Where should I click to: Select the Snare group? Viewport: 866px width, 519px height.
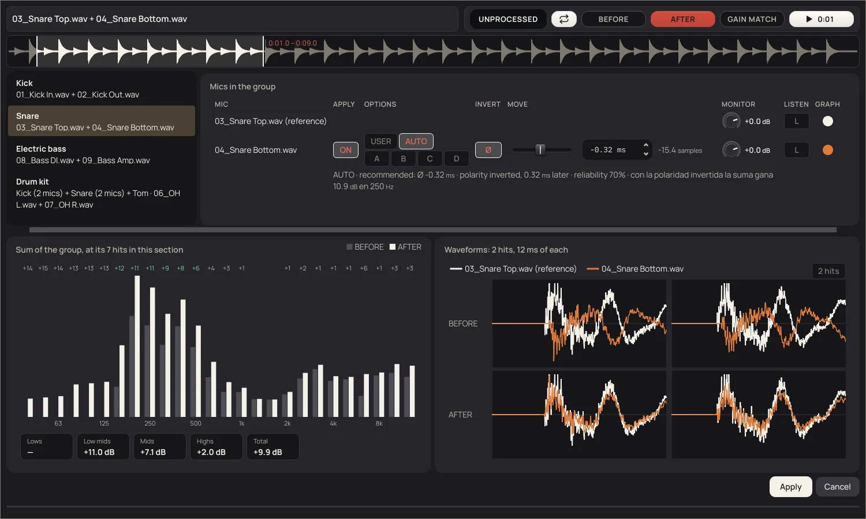point(102,121)
